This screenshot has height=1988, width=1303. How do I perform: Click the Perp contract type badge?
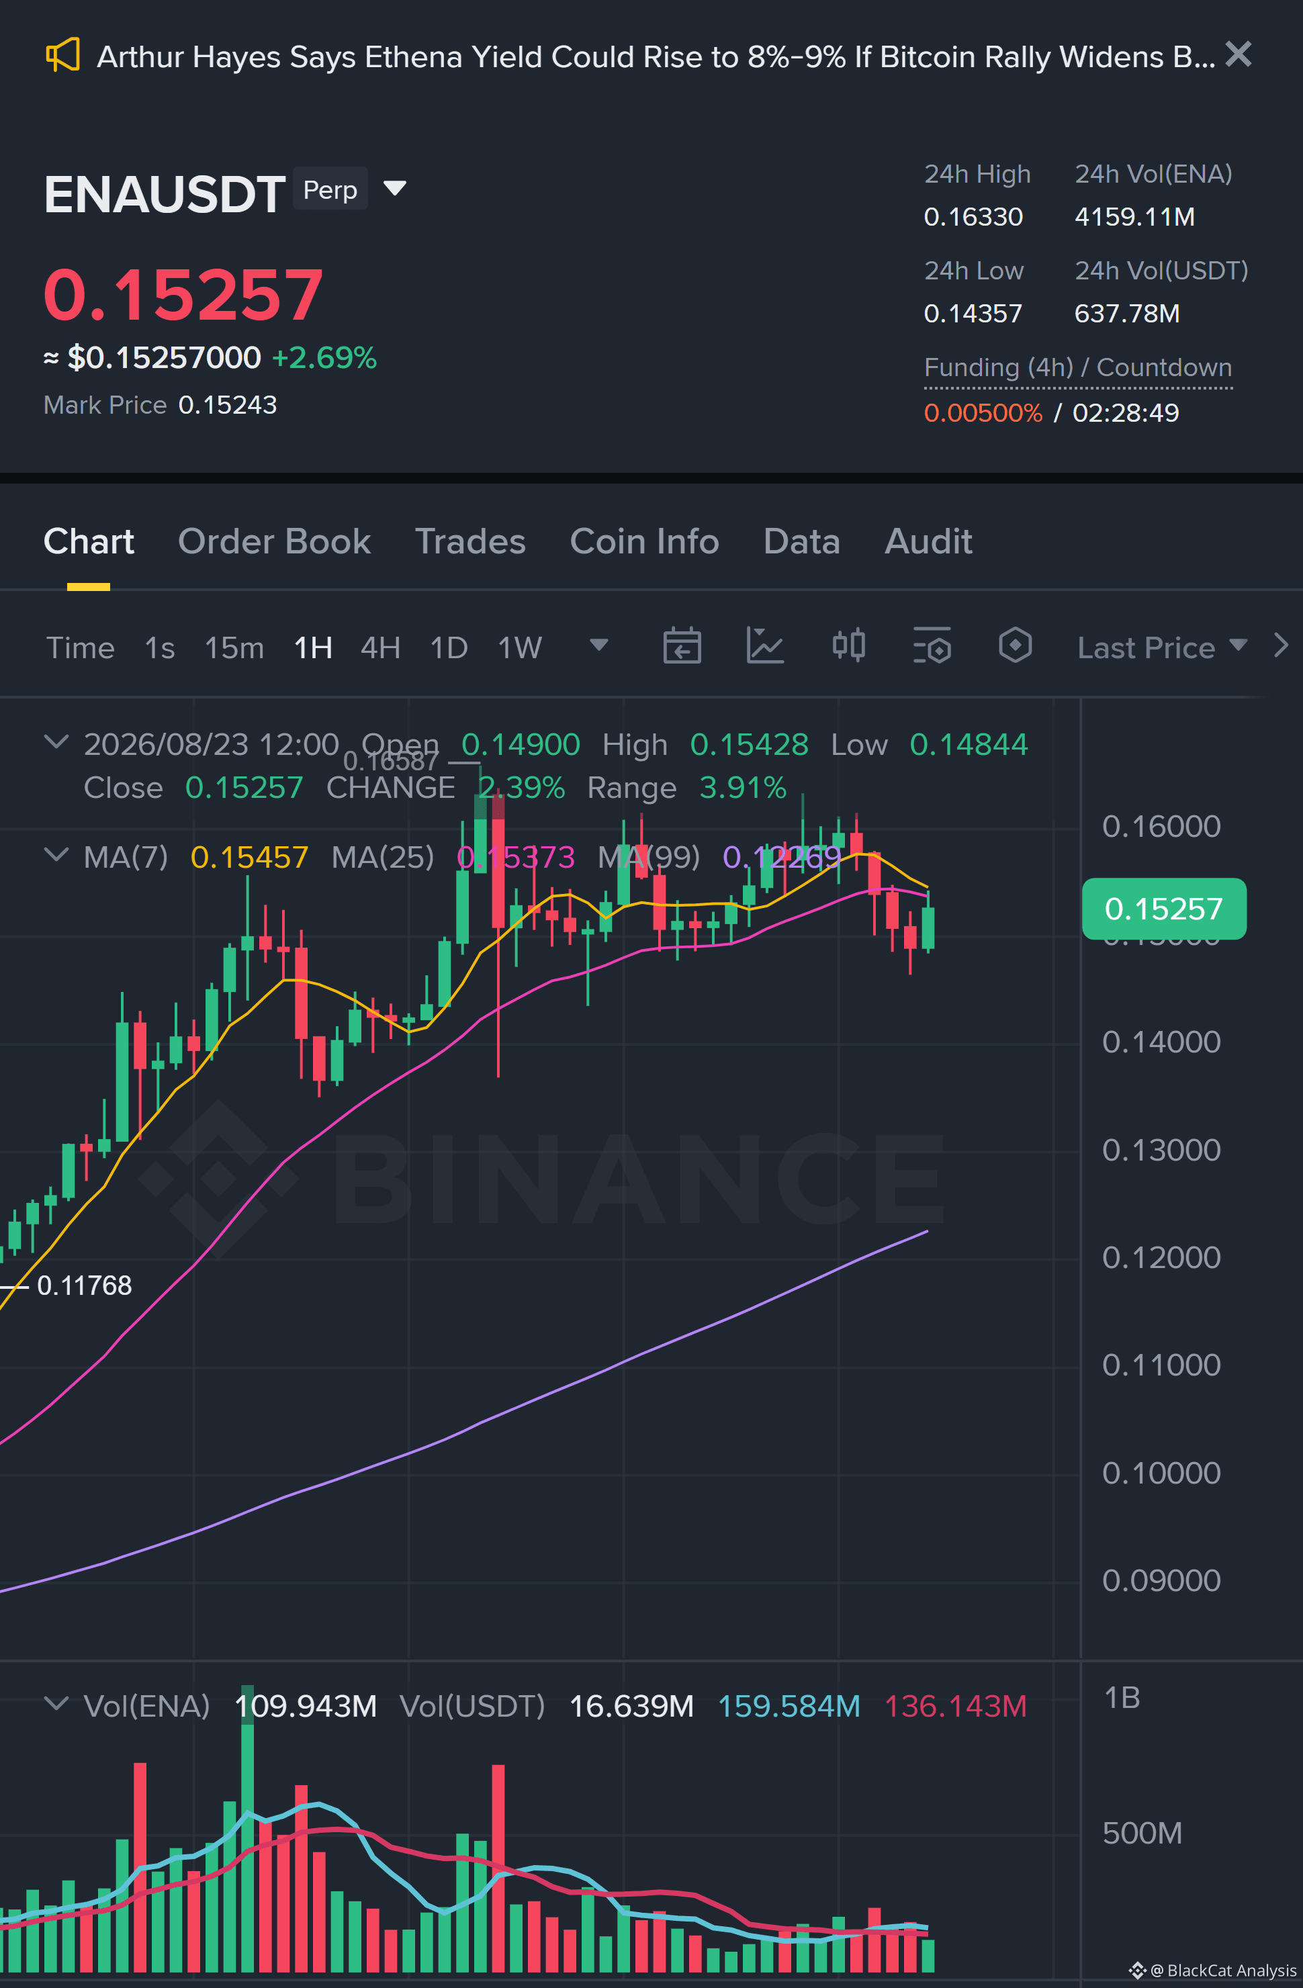click(330, 189)
